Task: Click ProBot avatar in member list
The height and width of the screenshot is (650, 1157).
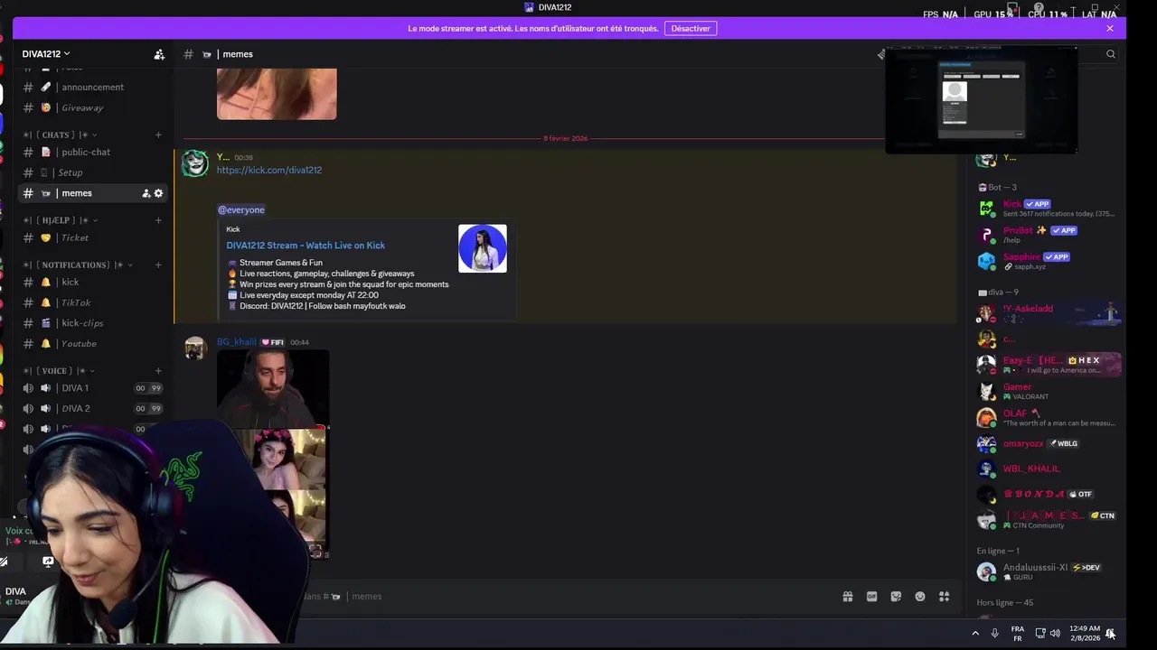Action: (986, 235)
